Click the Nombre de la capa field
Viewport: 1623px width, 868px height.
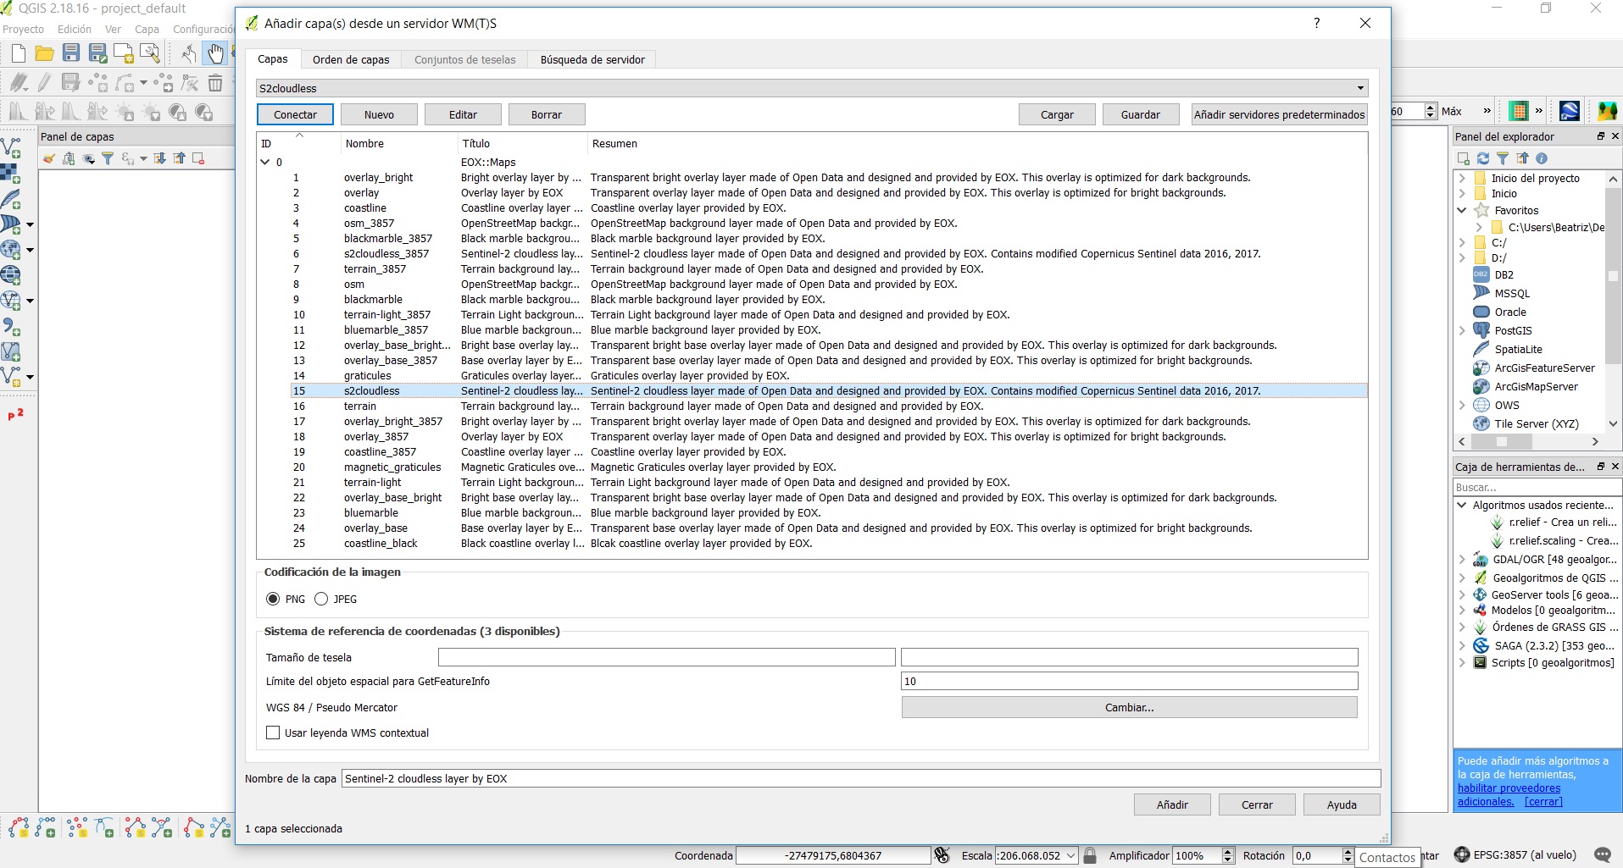pos(861,778)
